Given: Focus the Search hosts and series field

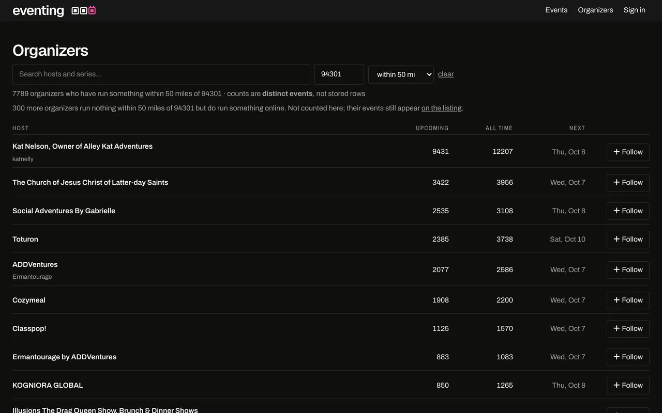Looking at the screenshot, I should tap(161, 74).
